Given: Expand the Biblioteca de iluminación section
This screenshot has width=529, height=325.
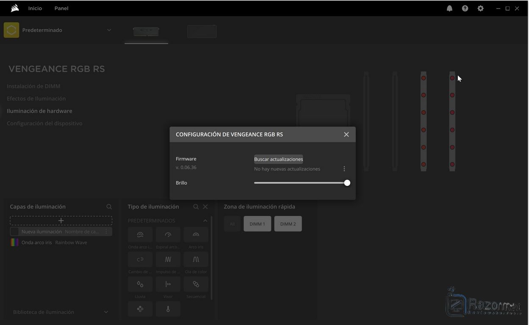Looking at the screenshot, I should click(x=106, y=312).
